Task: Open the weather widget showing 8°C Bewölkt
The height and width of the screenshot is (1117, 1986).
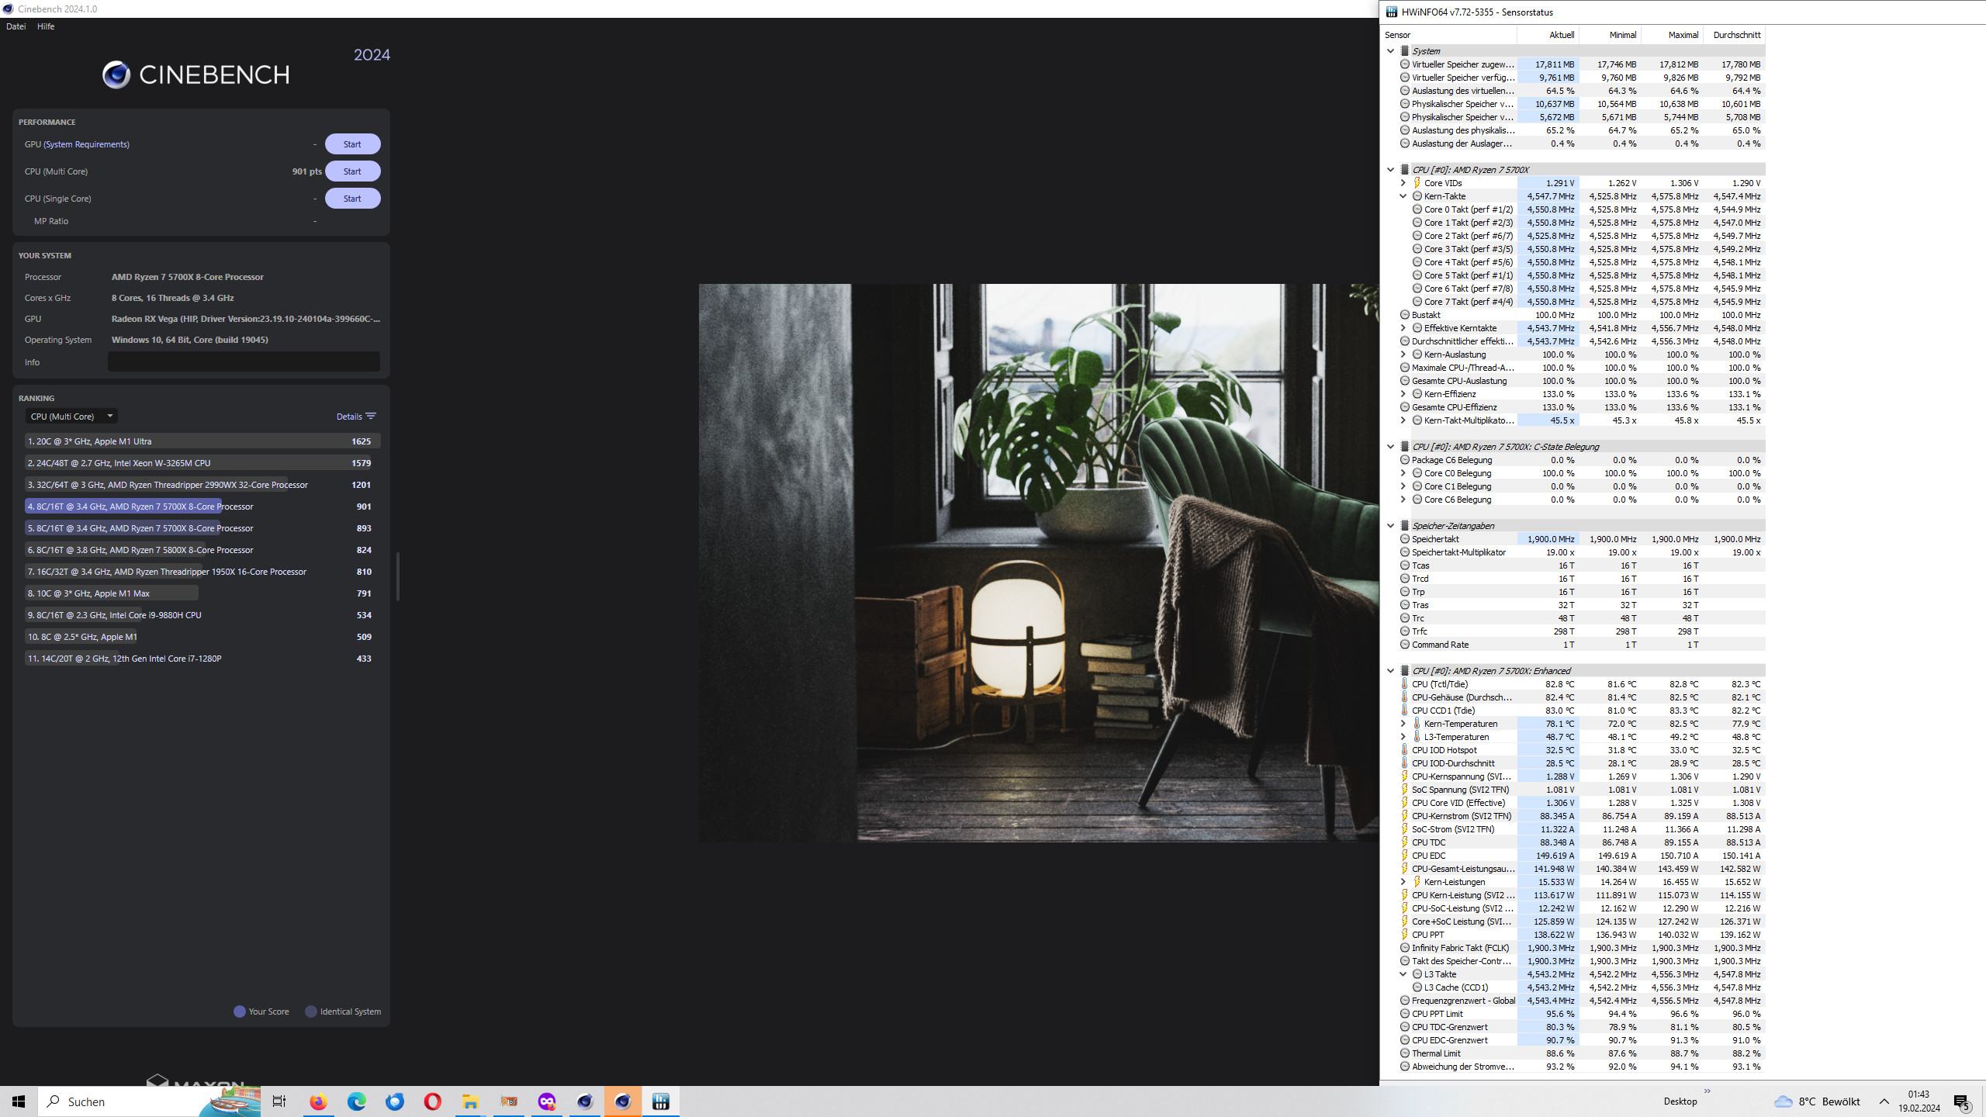Action: (x=1817, y=1101)
